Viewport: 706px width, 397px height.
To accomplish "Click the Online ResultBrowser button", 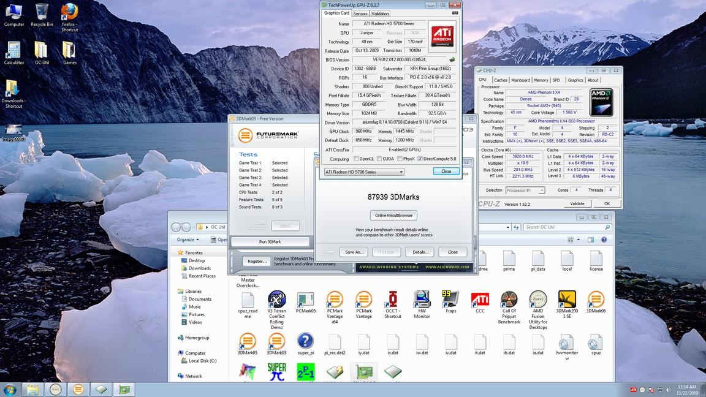I will 393,215.
